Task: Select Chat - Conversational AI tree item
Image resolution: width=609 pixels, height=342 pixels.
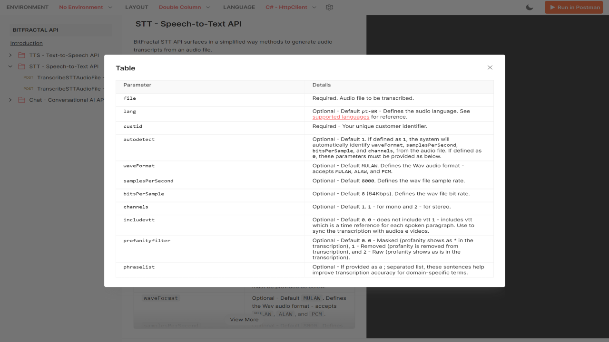Action: point(66,100)
